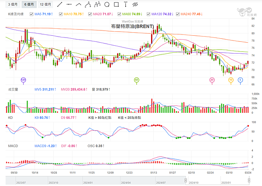Screen dimensions: 262x186
Task: Grab the right handle of date range slider
Action: click(249, 180)
